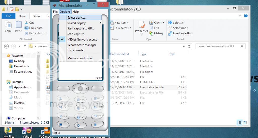Click Properties icon in Explorer ribbon
This screenshot has height=138, width=258.
click(142, 25)
